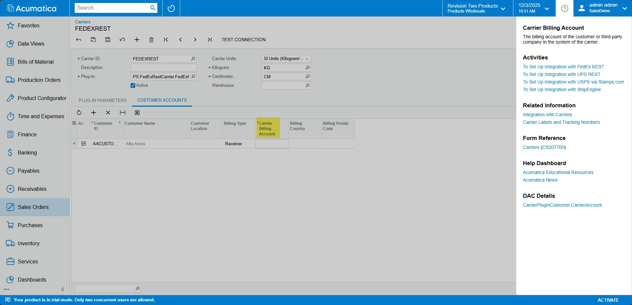The height and width of the screenshot is (305, 632).
Task: Select Customer Accounts tab
Action: coord(162,100)
